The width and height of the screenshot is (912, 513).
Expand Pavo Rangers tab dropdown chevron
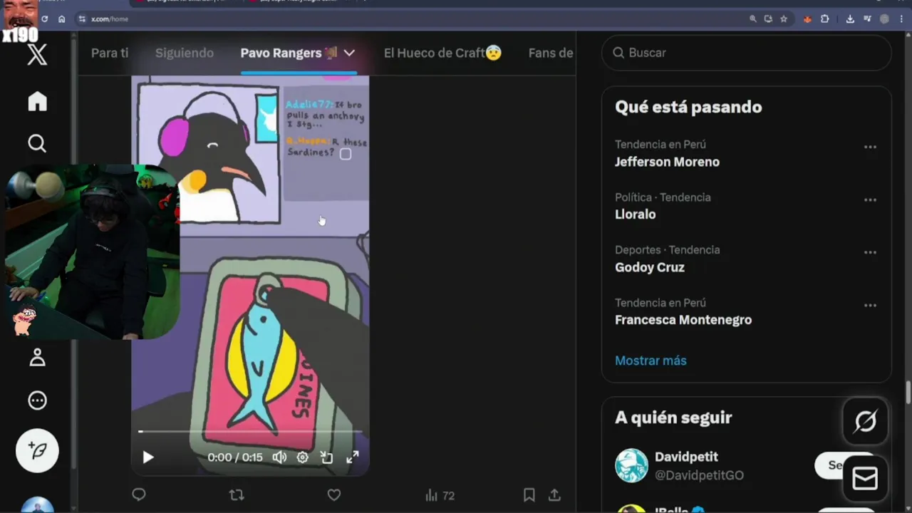(x=349, y=53)
